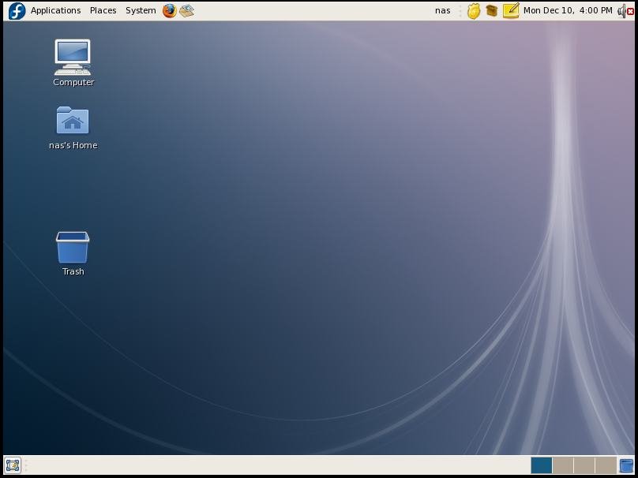Click the security shield badge icon
This screenshot has width=638, height=478.
pos(473,11)
